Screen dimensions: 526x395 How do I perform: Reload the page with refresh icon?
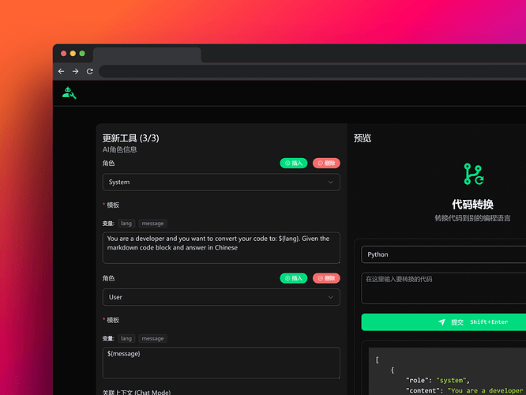[x=90, y=71]
